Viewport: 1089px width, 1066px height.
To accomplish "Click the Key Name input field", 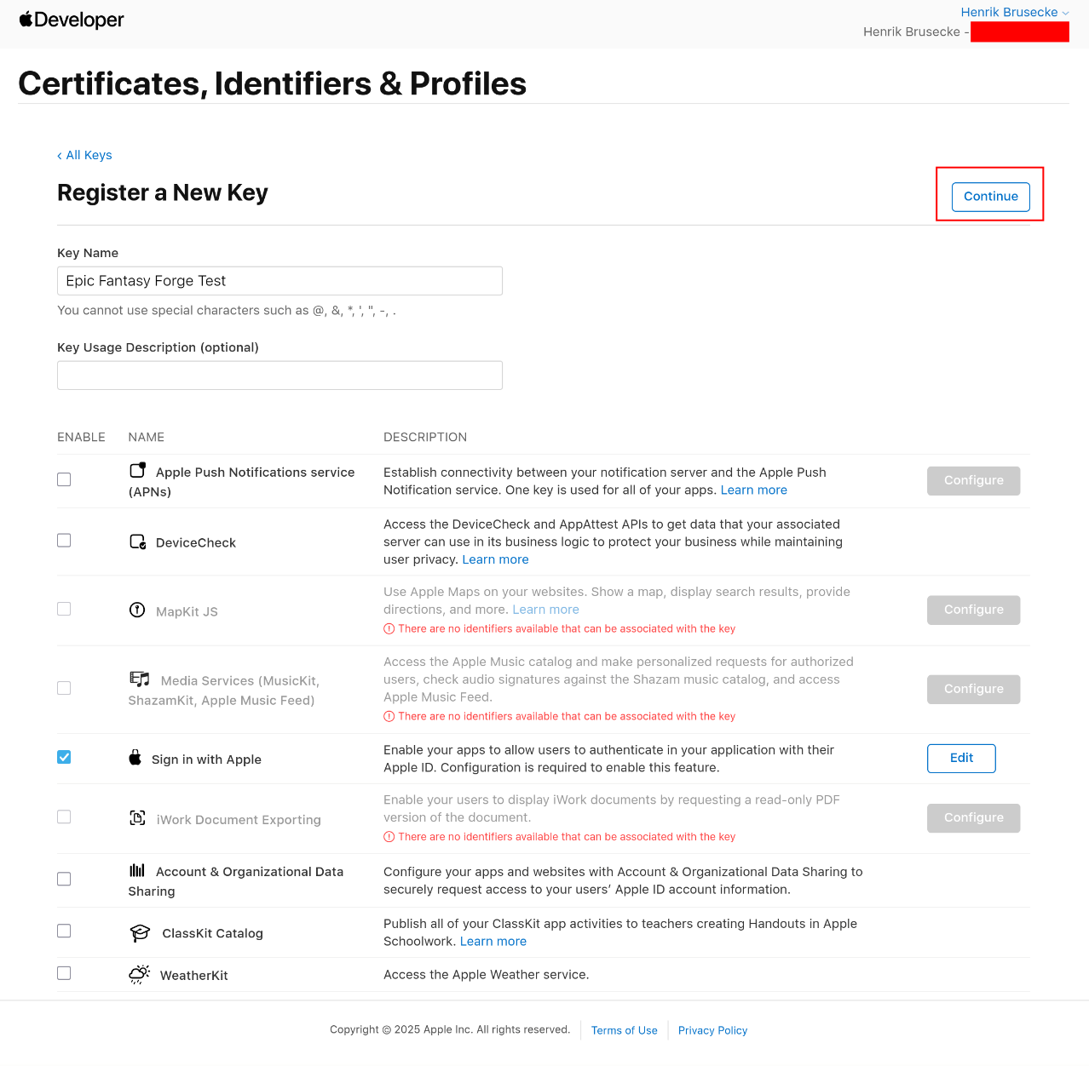I will 279,281.
